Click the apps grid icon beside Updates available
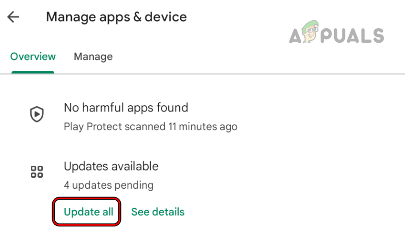 click(x=36, y=173)
